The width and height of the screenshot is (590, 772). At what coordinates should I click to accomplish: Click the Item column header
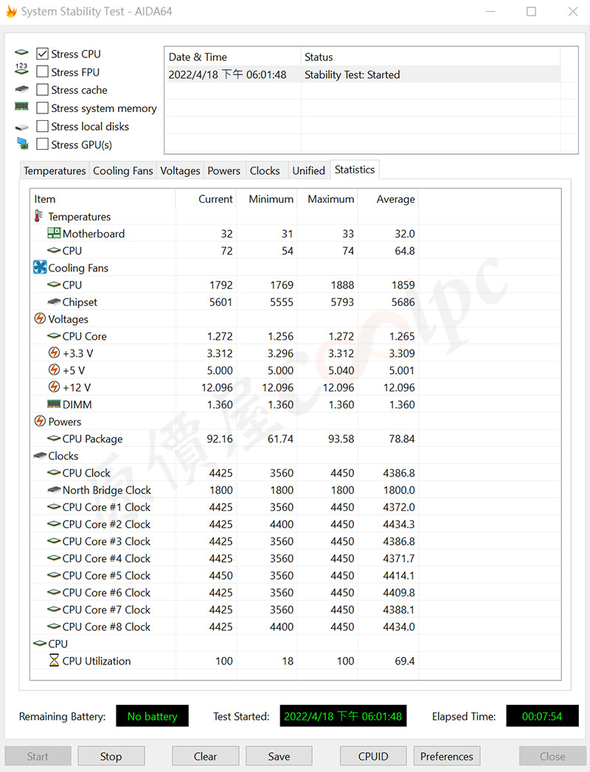(103, 199)
